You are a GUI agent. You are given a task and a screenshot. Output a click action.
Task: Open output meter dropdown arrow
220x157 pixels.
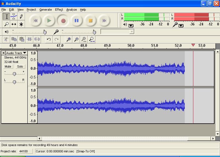pyautogui.click(x=131, y=25)
